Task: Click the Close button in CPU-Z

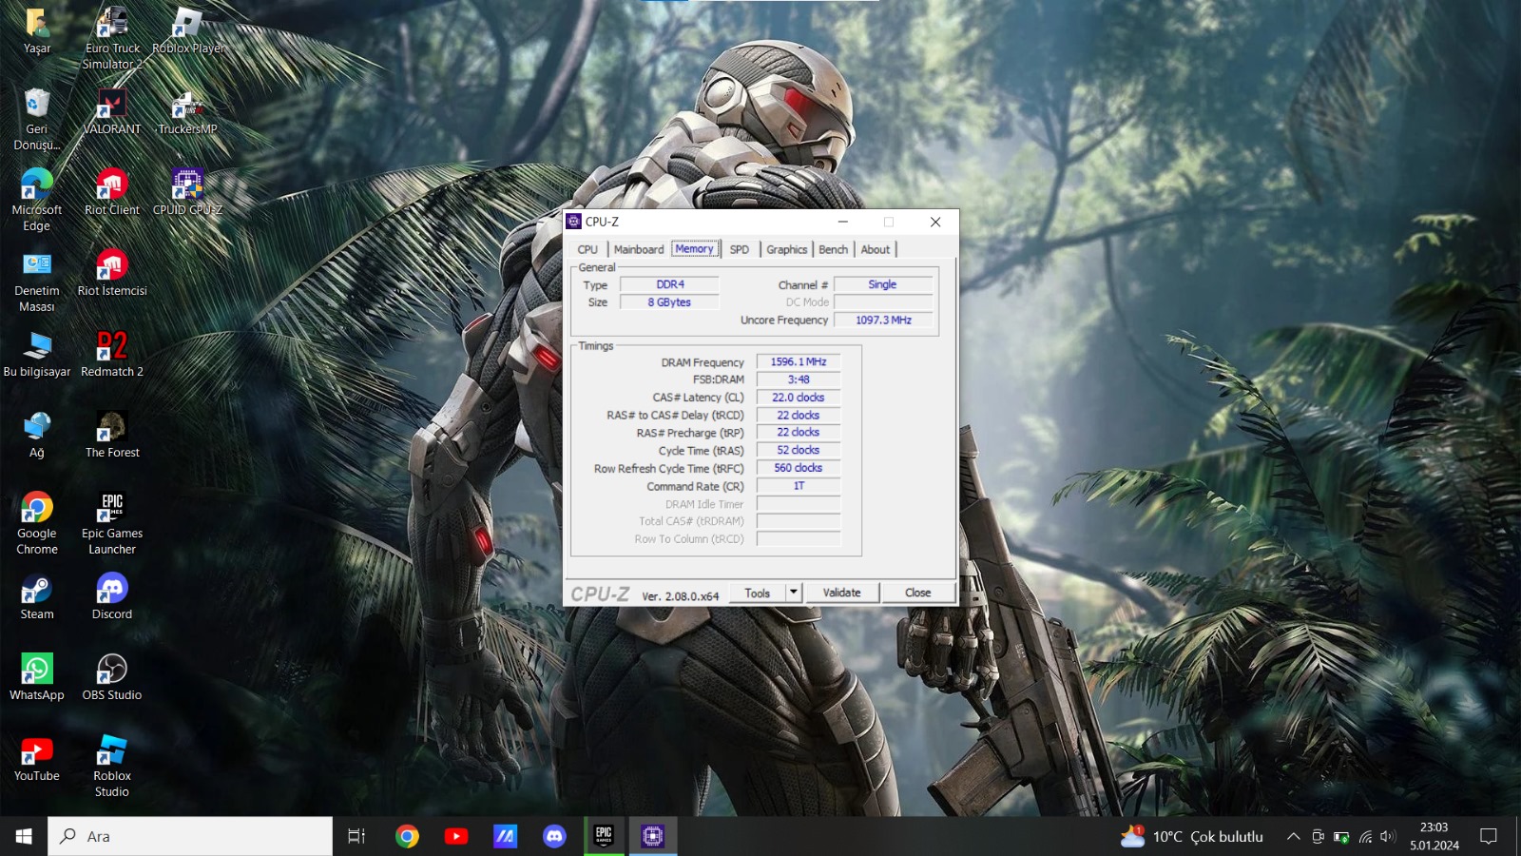Action: (917, 593)
